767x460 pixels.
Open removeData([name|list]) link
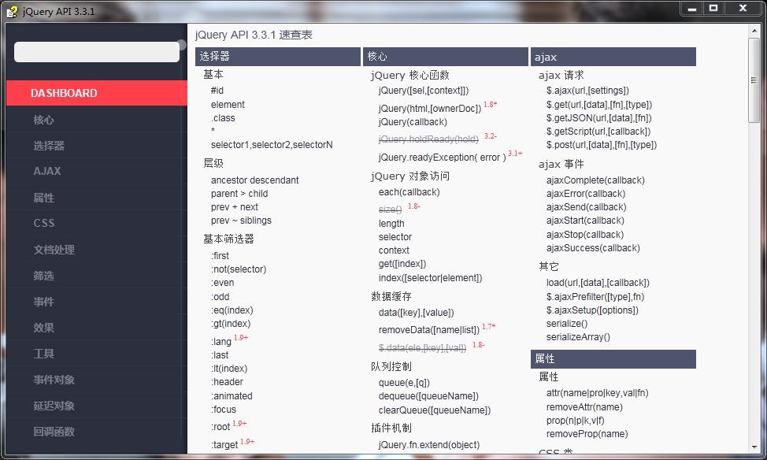(x=429, y=330)
